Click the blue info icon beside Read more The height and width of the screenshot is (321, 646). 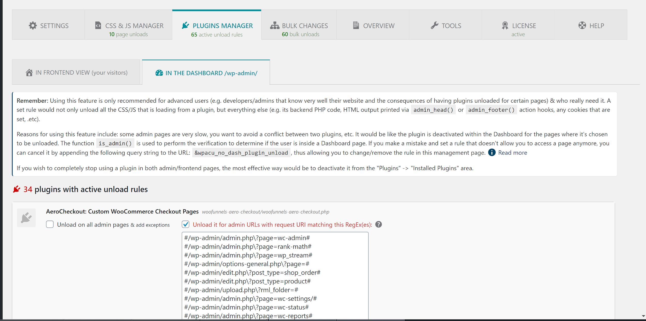coord(491,153)
